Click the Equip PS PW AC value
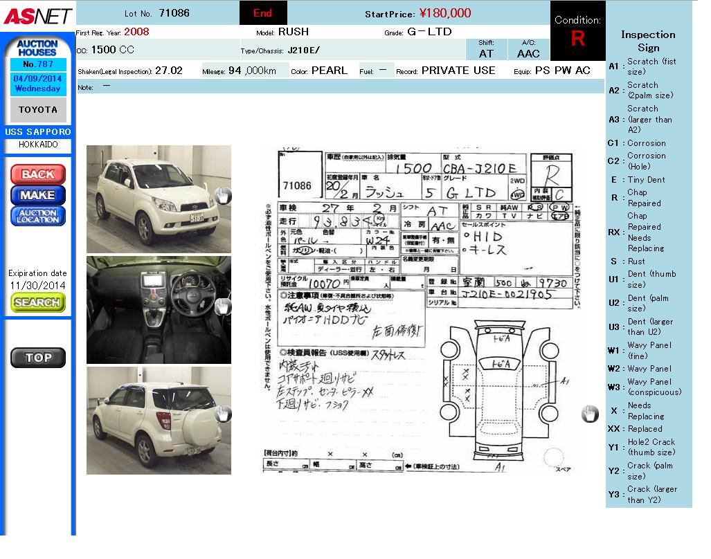 coord(562,71)
